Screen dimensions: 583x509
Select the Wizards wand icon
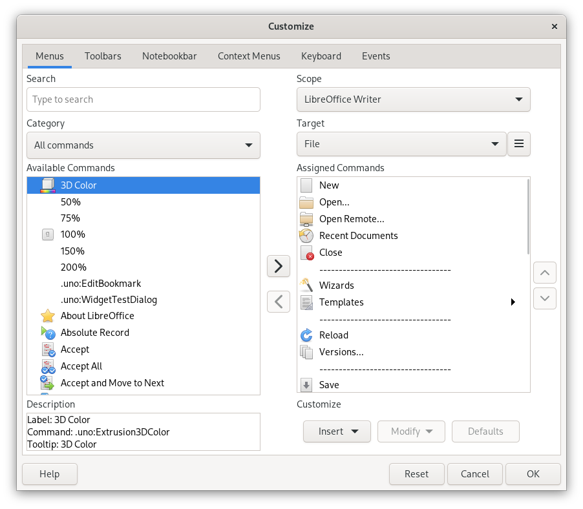[306, 286]
